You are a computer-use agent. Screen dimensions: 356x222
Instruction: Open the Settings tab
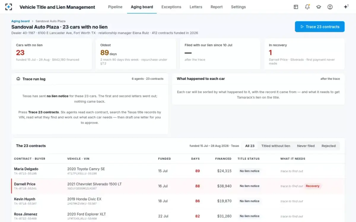pyautogui.click(x=238, y=7)
